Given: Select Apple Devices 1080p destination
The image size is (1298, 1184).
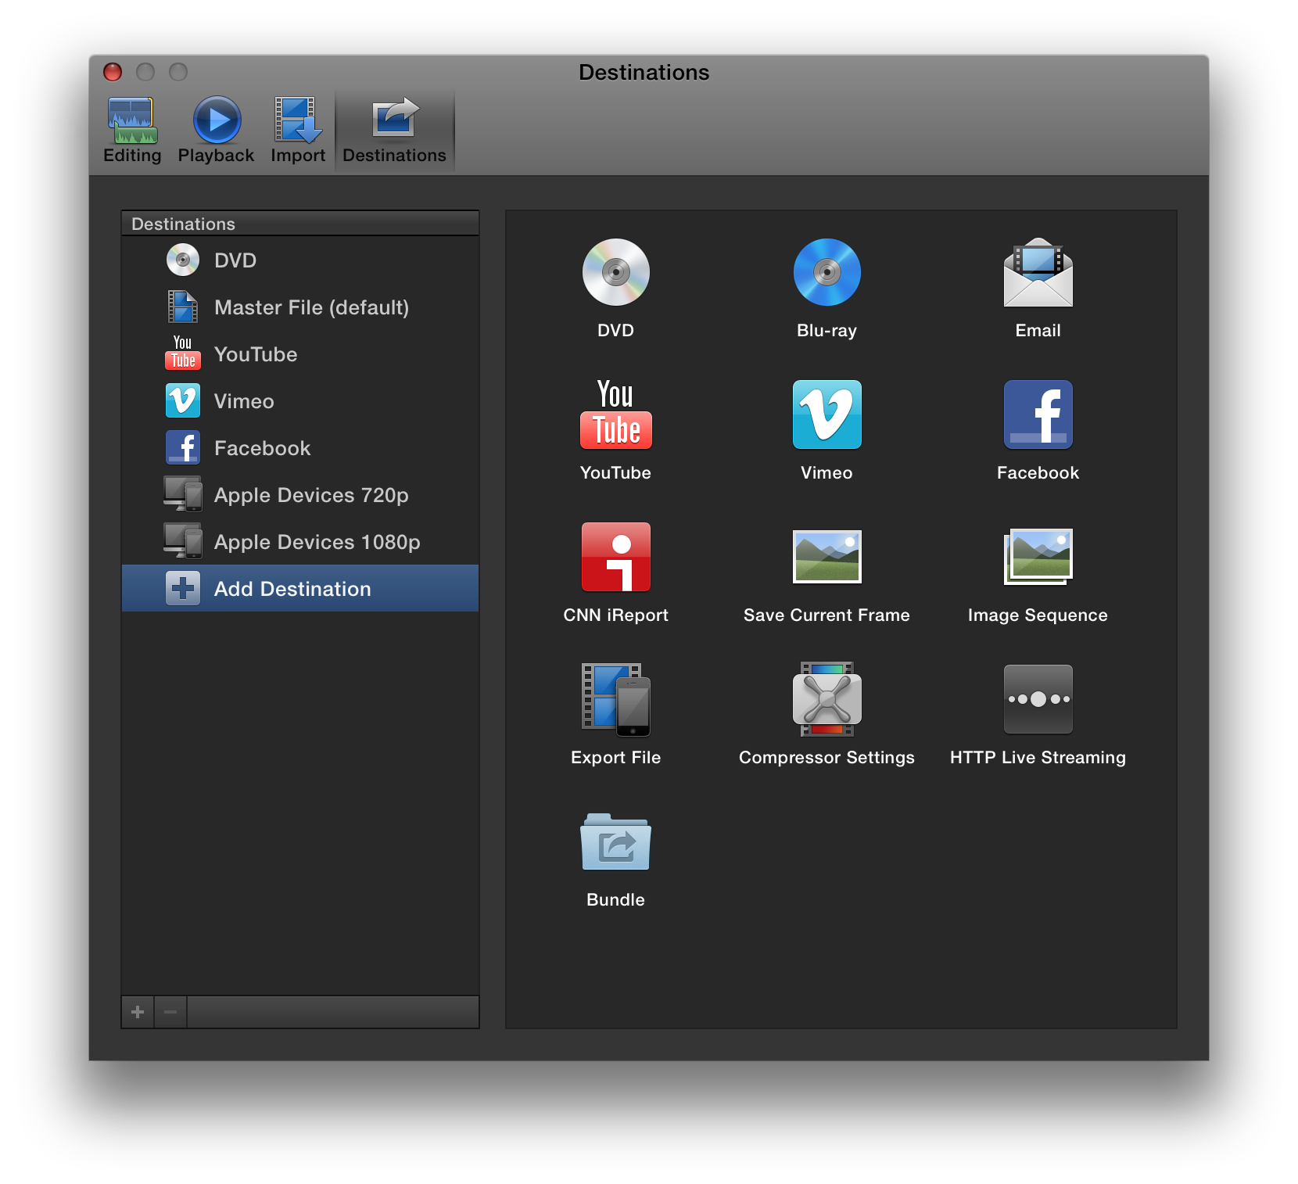Looking at the screenshot, I should click(300, 542).
